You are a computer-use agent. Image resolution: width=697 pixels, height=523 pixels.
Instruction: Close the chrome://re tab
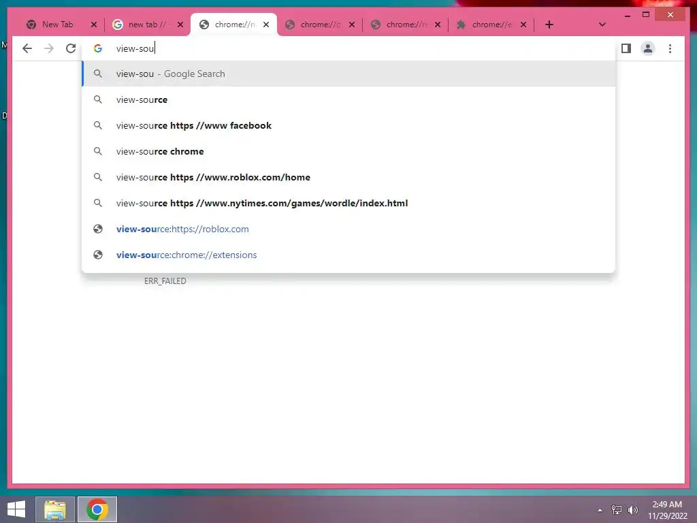pos(438,25)
